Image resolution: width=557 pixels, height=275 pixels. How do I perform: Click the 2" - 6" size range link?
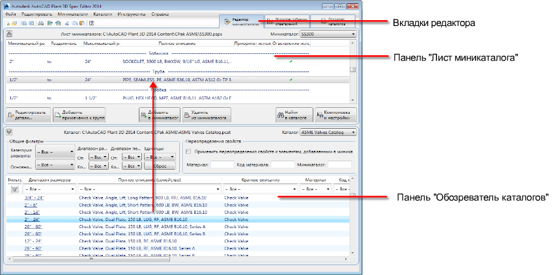tap(31, 205)
